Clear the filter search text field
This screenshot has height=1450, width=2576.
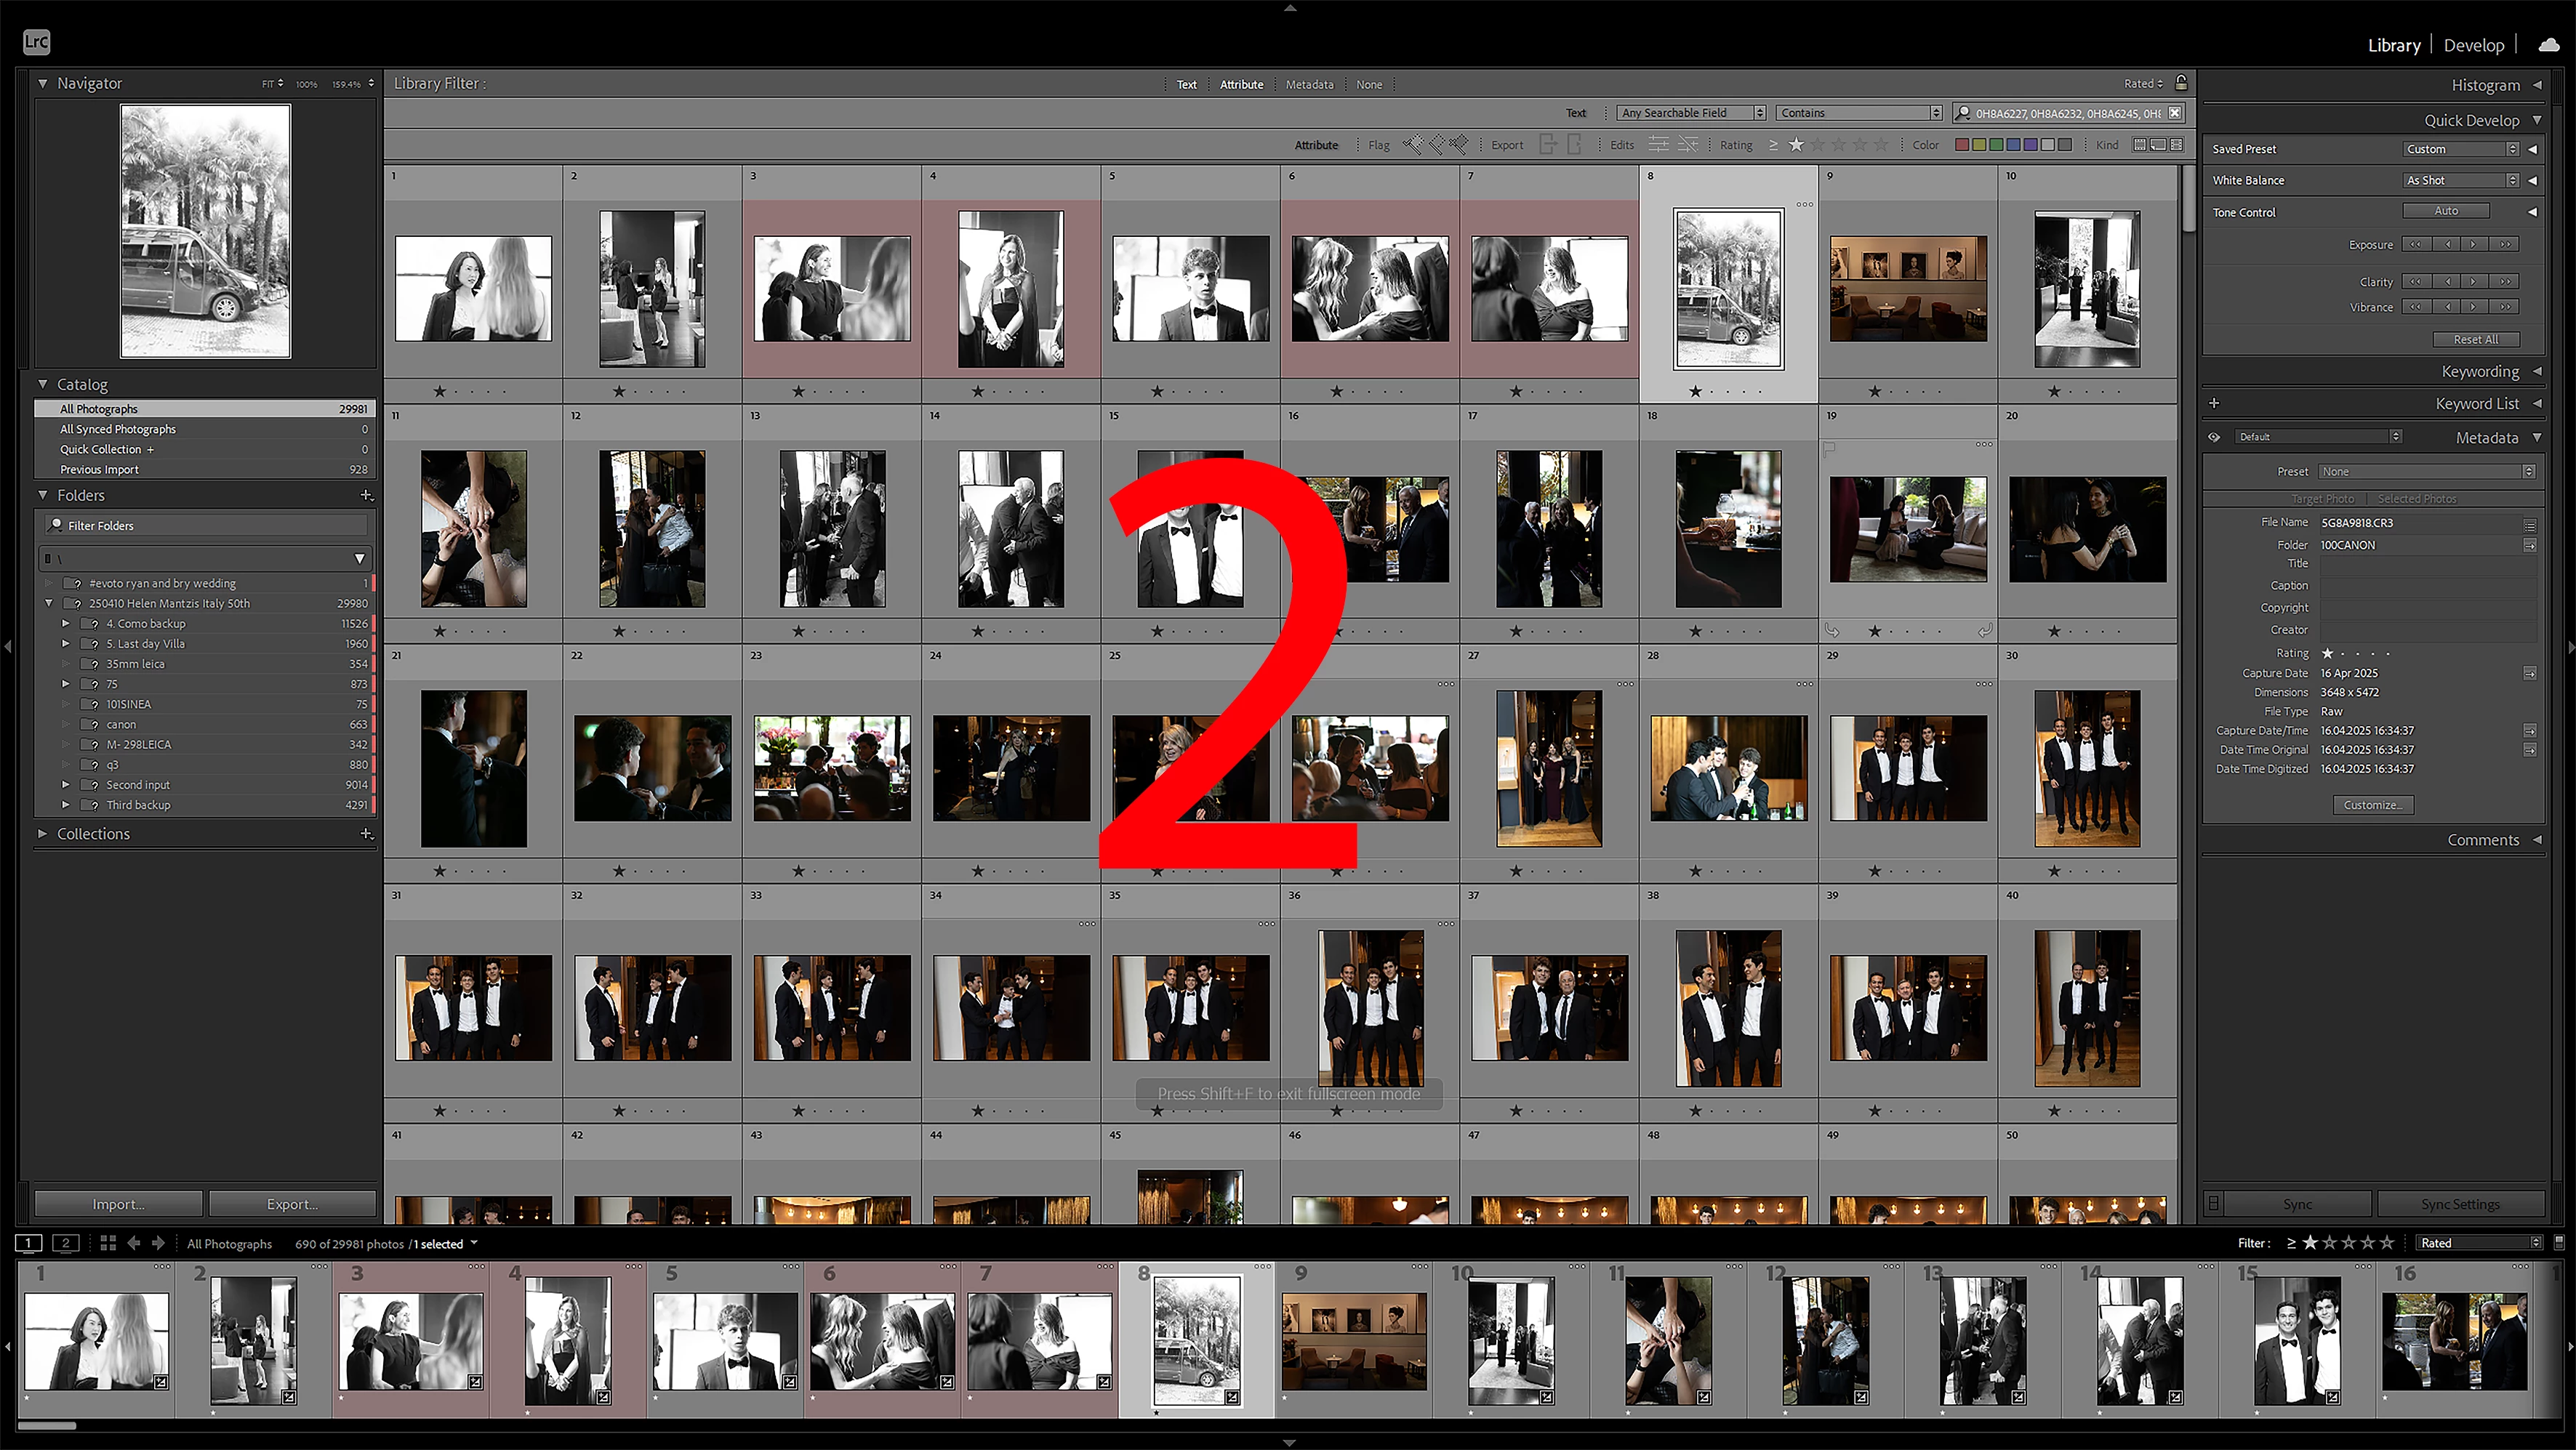coord(2174,113)
